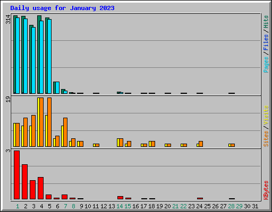The image size is (272, 212).
Task: Select the red KBytes bar for day 3
Action: click(32, 190)
